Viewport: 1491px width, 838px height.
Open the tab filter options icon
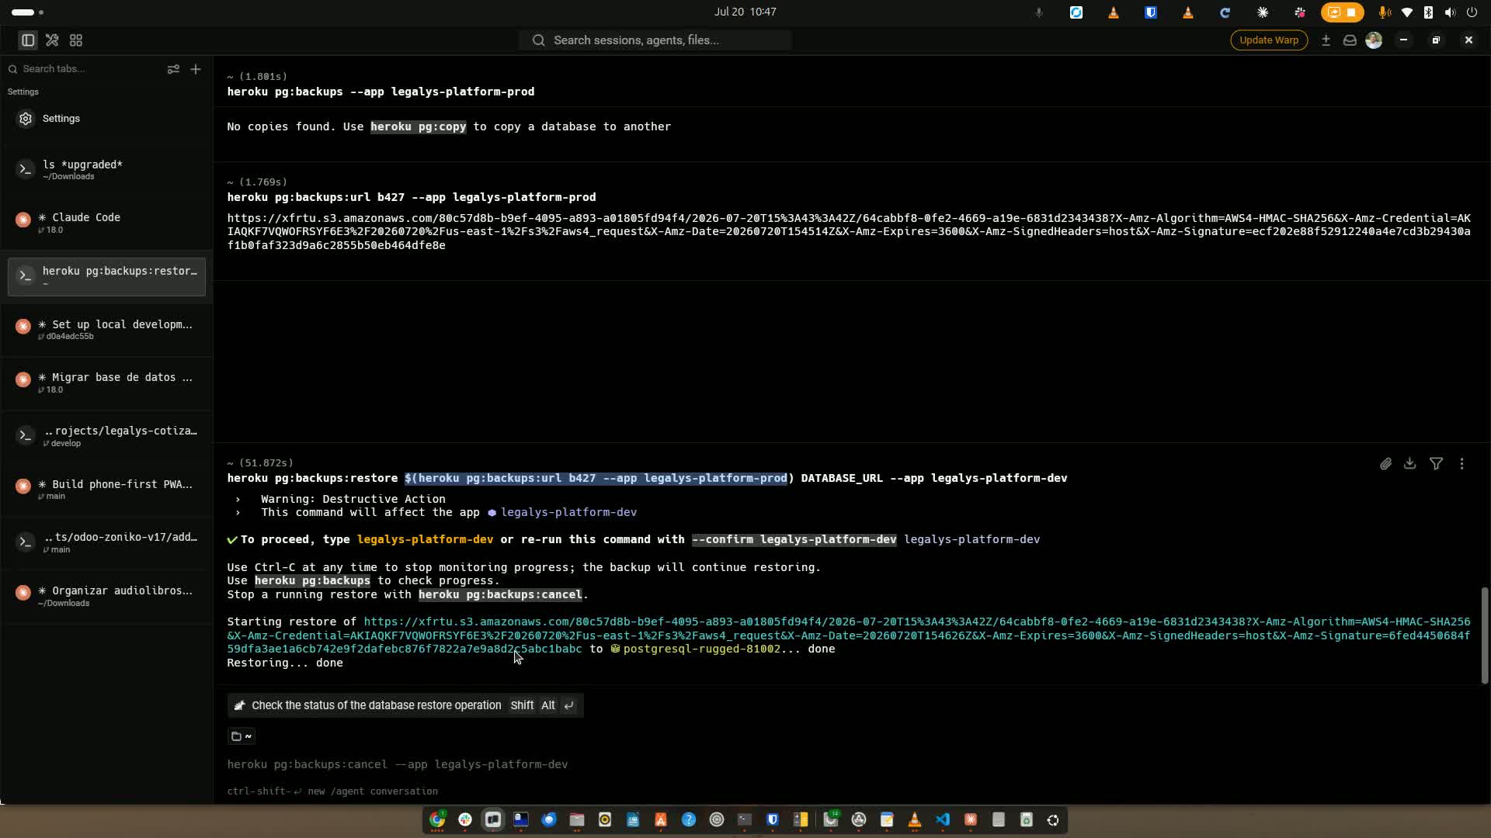coord(173,69)
